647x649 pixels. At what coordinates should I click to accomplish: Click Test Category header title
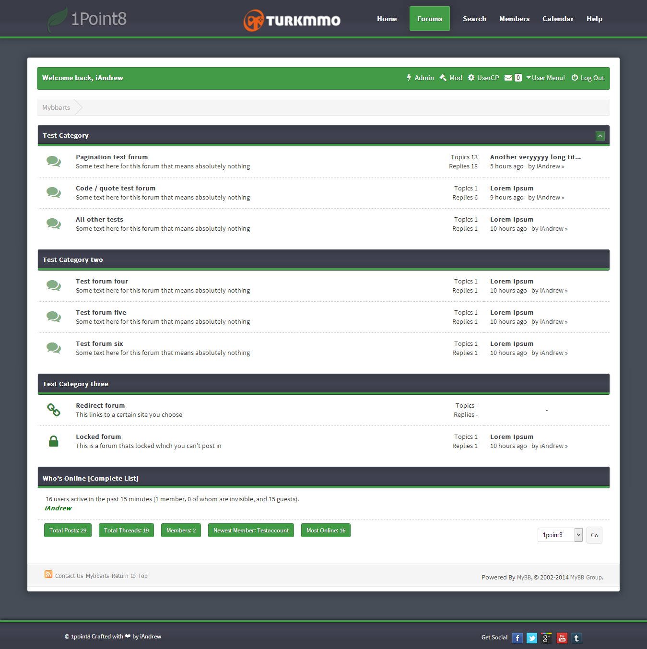click(x=66, y=135)
